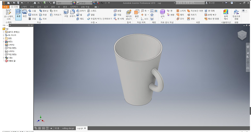The width and height of the screenshot is (251, 132).
Task: Select the Thread (스레드) tool
Action: 92,11
